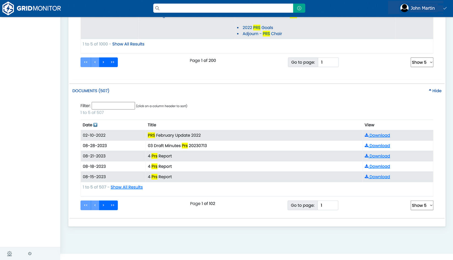The image size is (453, 260).
Task: Download 08-15-2023 Prs Report
Action: 377,177
